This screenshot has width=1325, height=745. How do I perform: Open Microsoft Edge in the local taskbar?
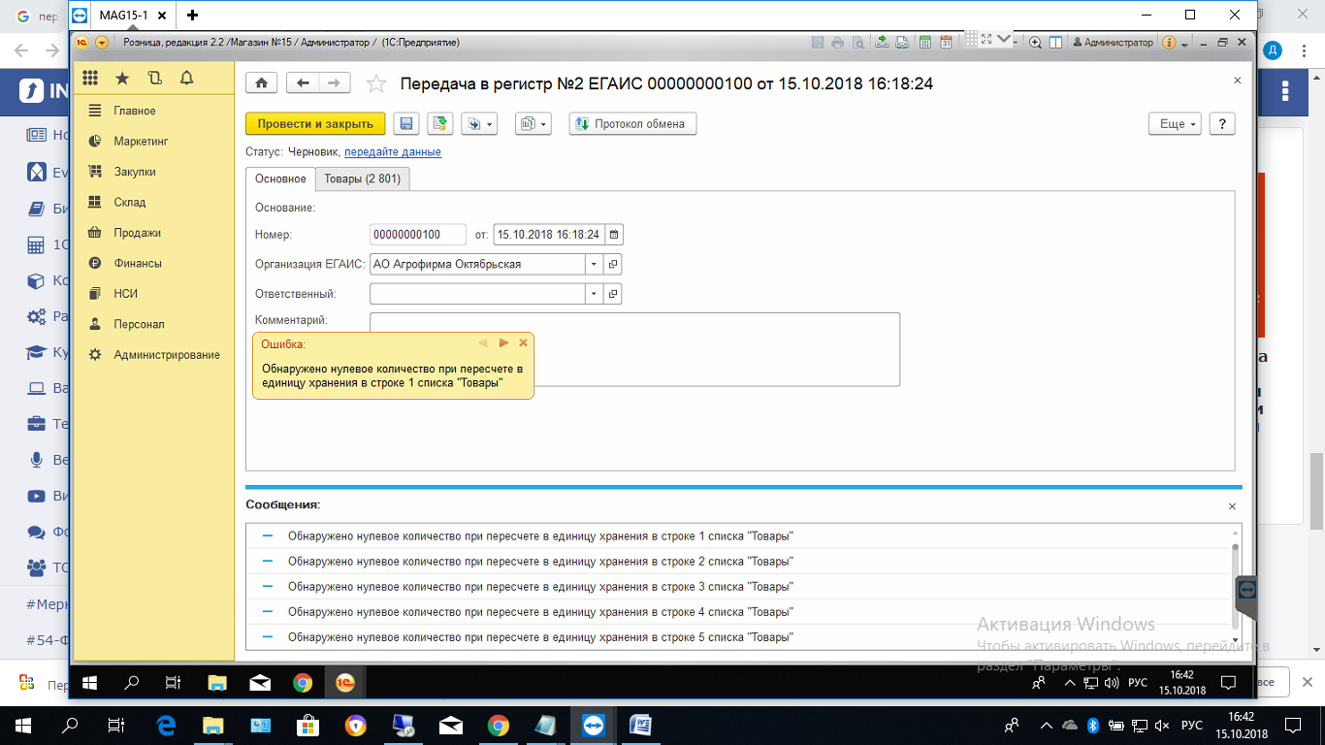click(x=165, y=726)
